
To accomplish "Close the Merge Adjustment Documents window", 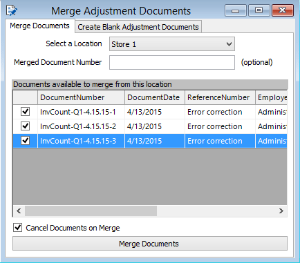I will point(283,10).
